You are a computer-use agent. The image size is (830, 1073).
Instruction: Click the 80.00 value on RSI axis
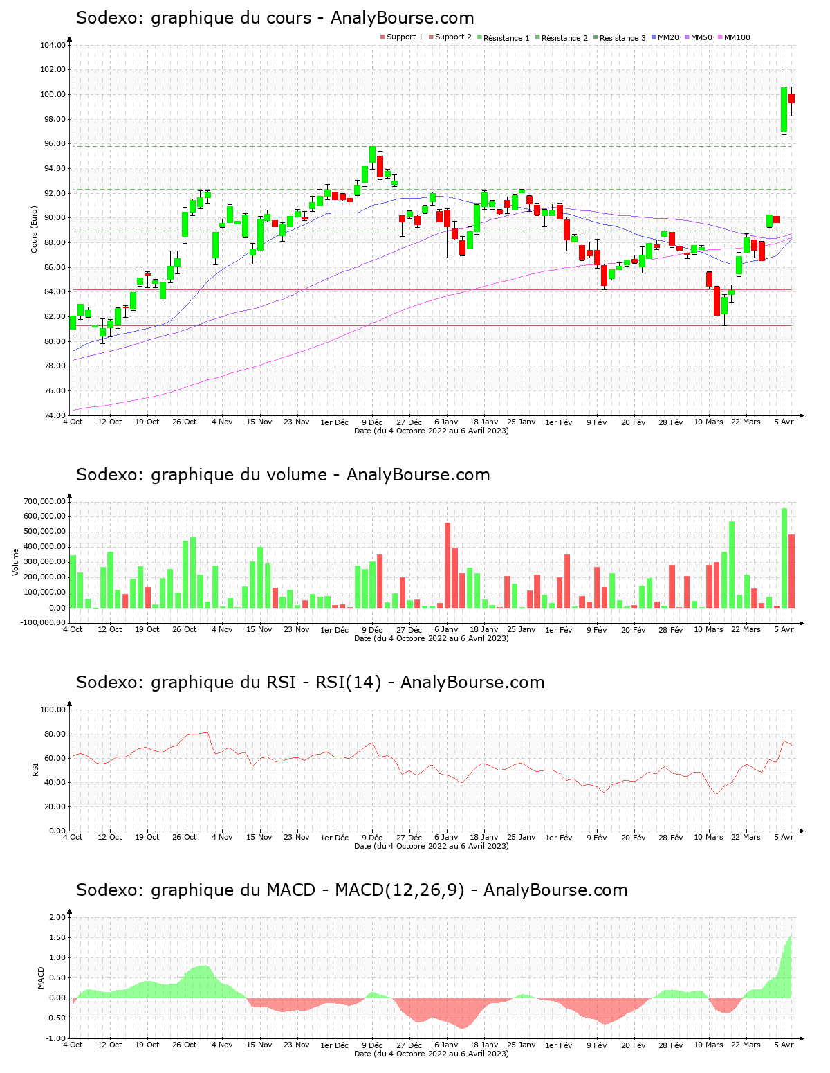coord(53,734)
